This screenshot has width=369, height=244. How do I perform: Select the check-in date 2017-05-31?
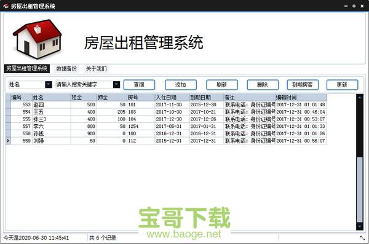pos(172,127)
